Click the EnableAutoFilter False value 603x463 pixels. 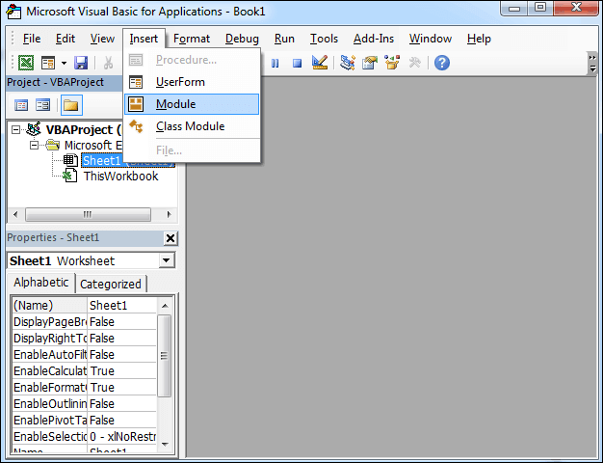click(122, 354)
